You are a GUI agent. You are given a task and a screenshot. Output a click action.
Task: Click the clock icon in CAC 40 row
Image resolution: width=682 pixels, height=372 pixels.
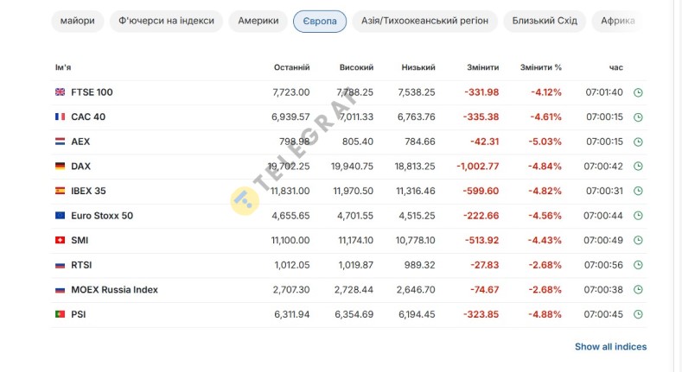[638, 117]
